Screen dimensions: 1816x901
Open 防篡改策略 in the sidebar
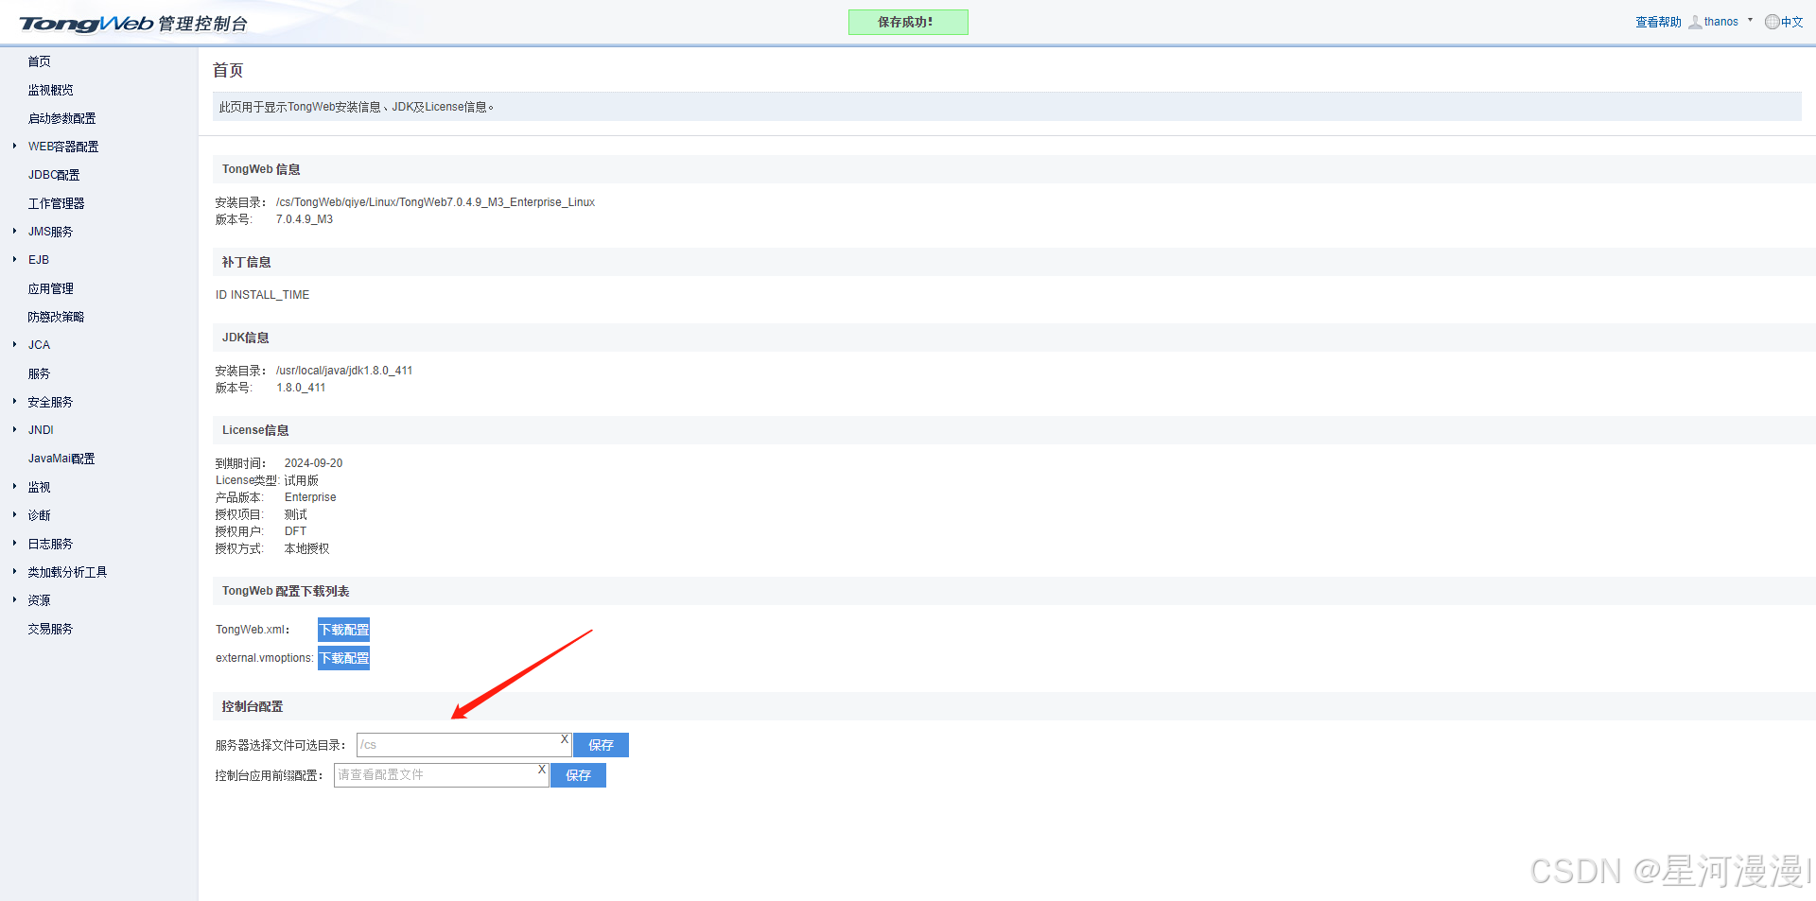(x=56, y=317)
